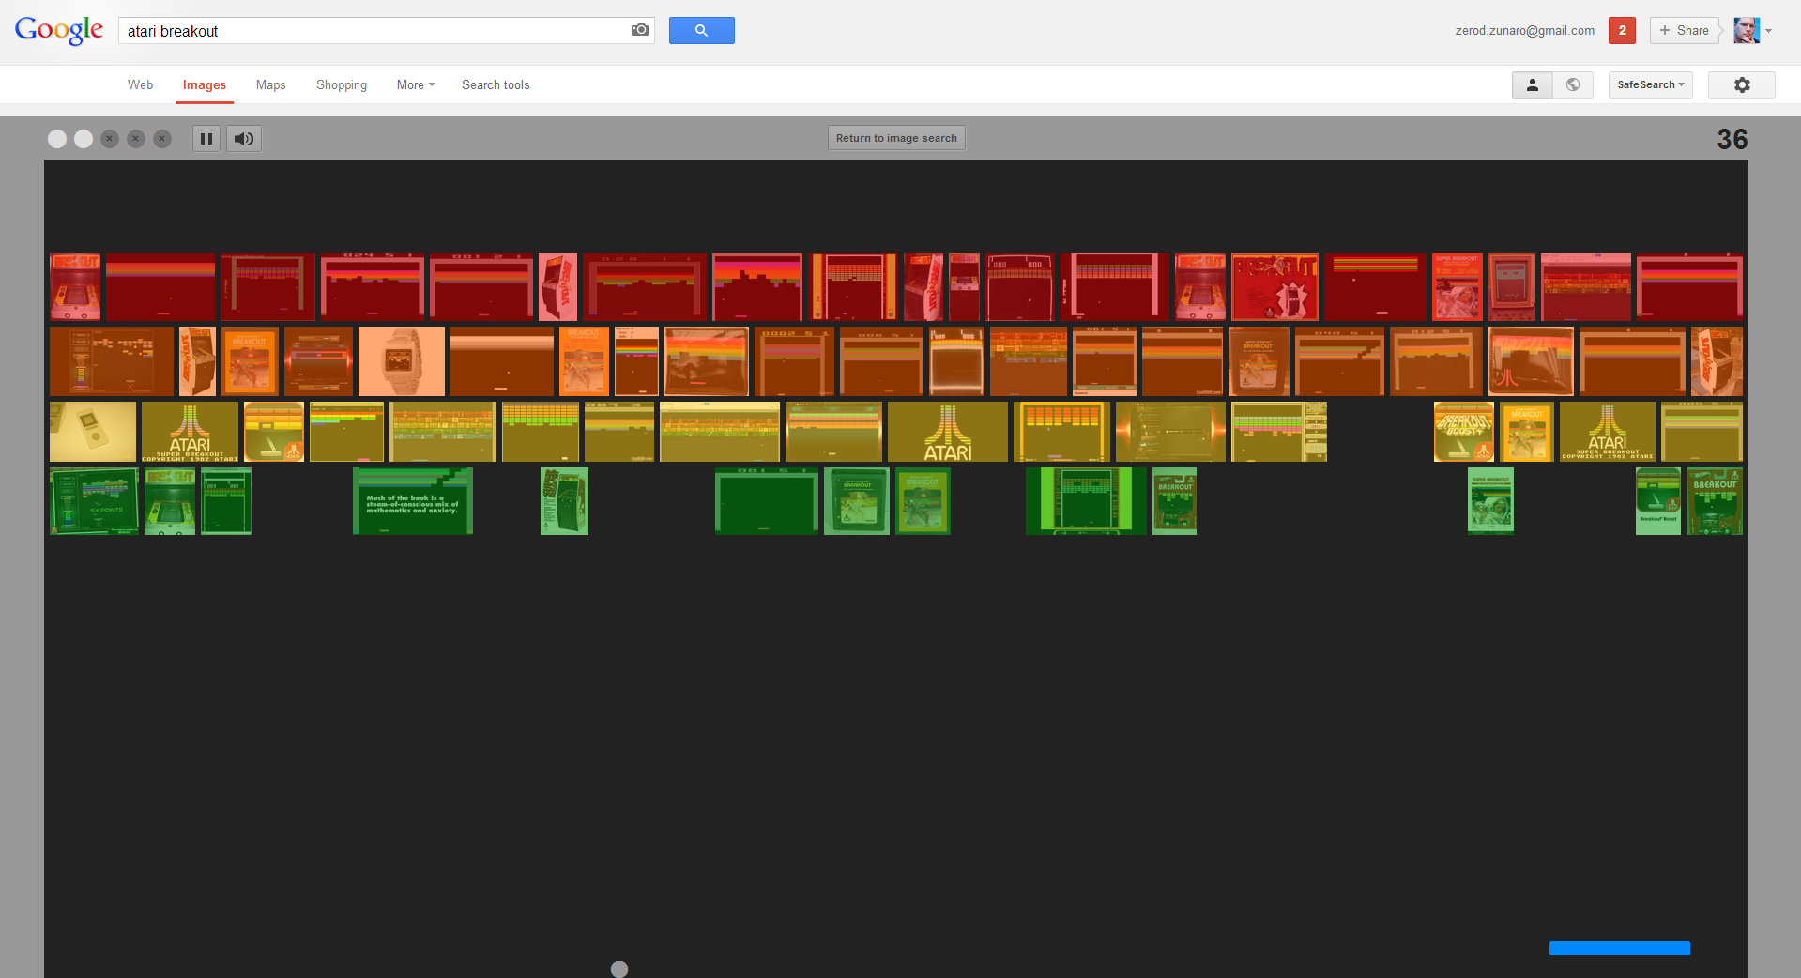This screenshot has width=1801, height=978.
Task: Click the blue magnifier search button
Action: coord(701,30)
